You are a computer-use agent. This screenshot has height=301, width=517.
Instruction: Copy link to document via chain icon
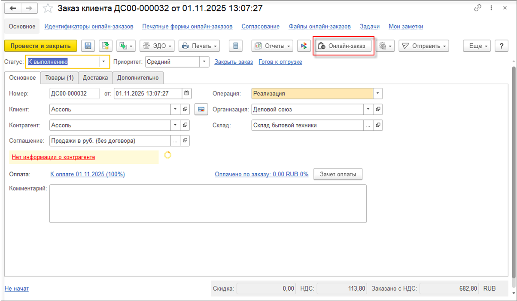pyautogui.click(x=477, y=8)
